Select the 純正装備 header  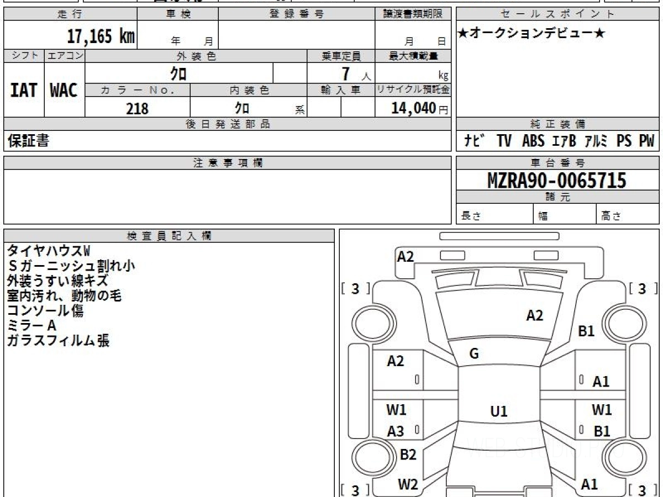pos(557,124)
